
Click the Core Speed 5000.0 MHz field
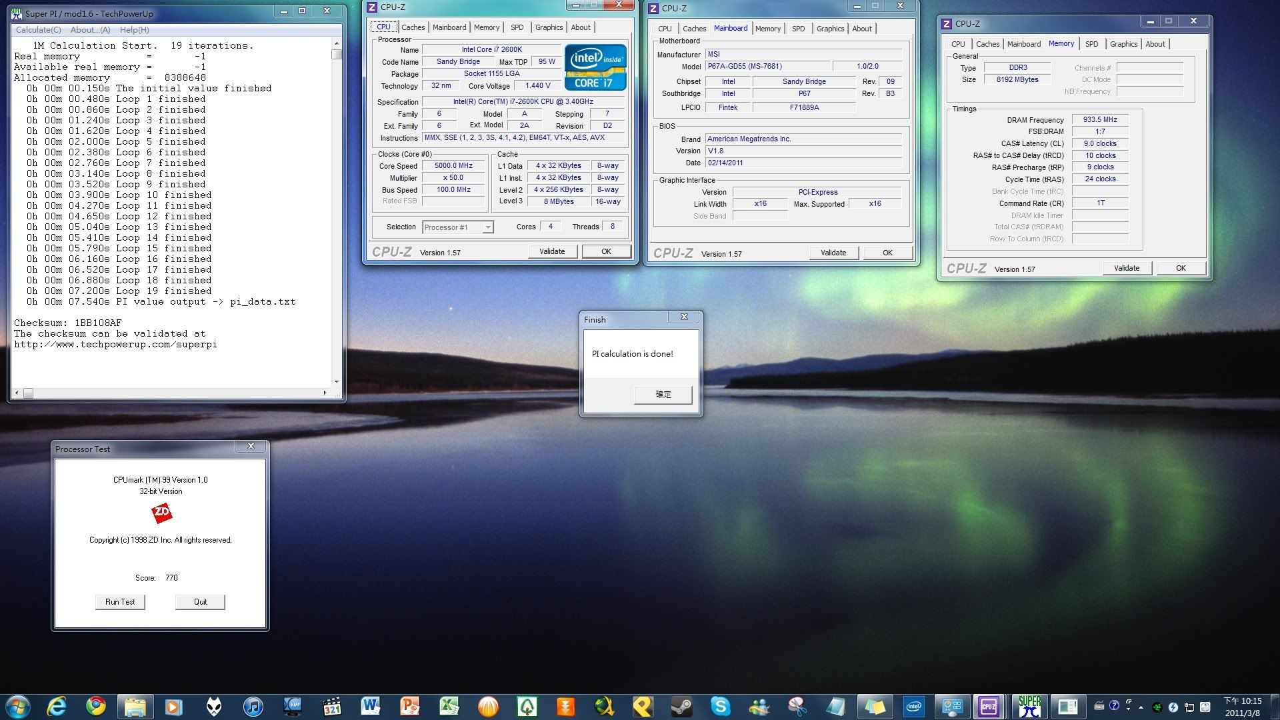tap(453, 166)
